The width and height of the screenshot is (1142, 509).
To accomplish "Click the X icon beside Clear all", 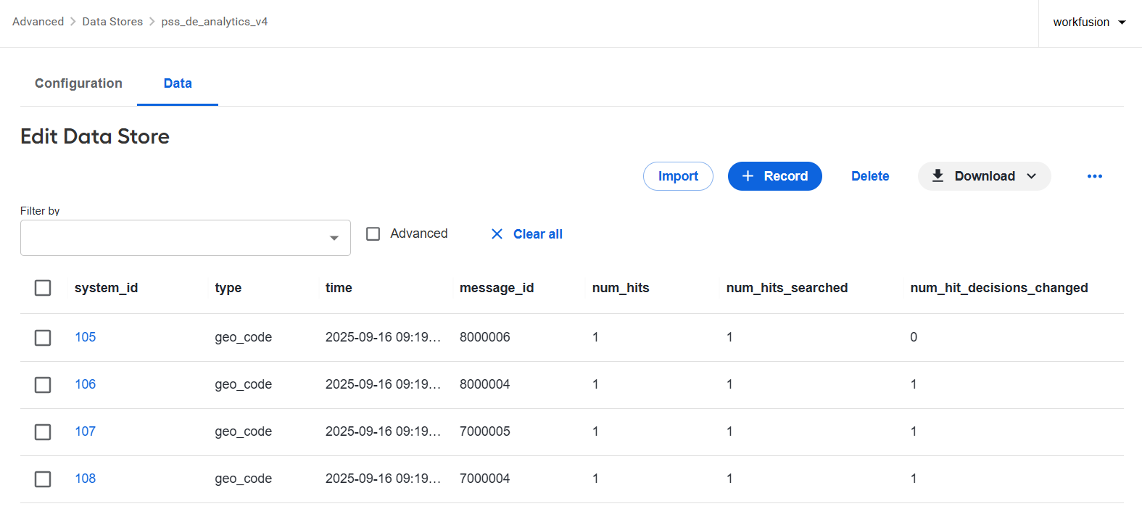I will [x=497, y=233].
